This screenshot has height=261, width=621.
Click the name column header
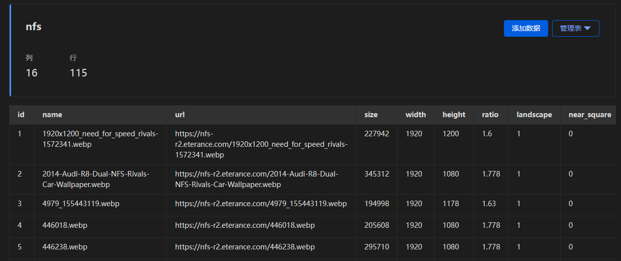(52, 115)
